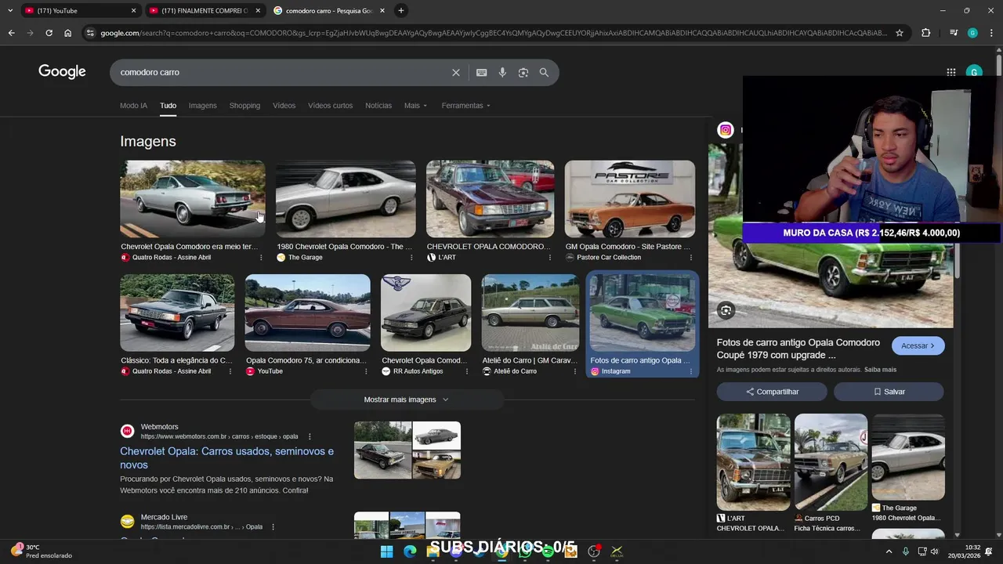Close the 'FINALMENTE COMPREI' tab
The image size is (1003, 564).
click(258, 11)
